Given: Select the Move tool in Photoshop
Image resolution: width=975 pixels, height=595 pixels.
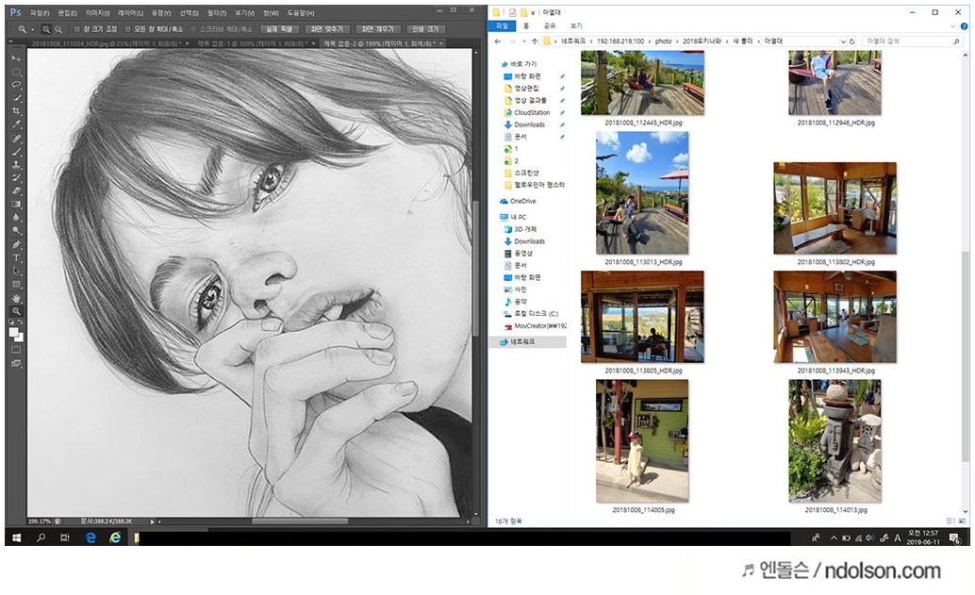Looking at the screenshot, I should (16, 58).
